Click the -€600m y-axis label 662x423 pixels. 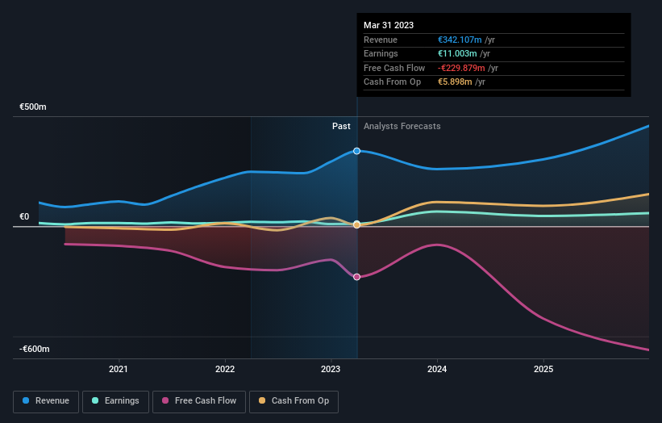point(34,349)
